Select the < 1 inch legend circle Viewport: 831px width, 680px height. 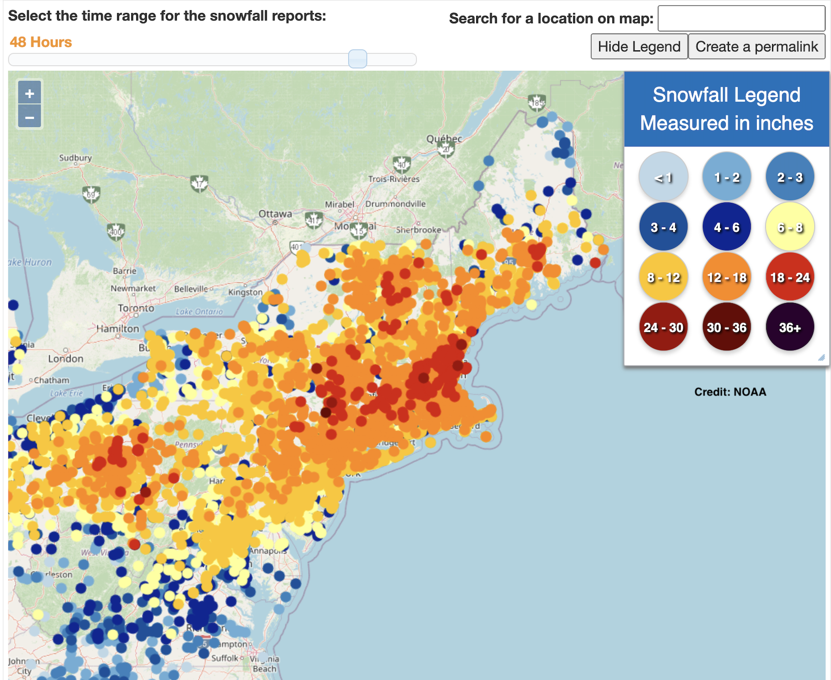(663, 176)
